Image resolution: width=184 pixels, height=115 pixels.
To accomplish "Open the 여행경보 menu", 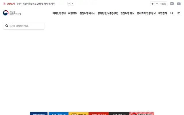I will tap(73, 13).
